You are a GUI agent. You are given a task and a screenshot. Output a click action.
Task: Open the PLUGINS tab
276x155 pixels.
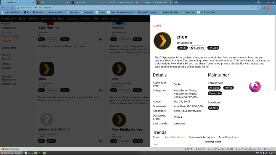click(x=72, y=19)
